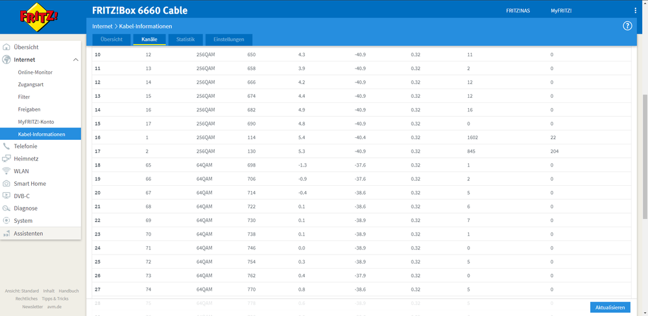This screenshot has height=316, width=648.
Task: Click the Telefonie phone icon
Action: click(x=6, y=146)
